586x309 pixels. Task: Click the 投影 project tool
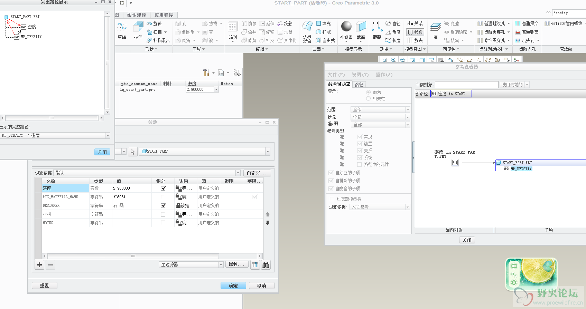pyautogui.click(x=285, y=23)
